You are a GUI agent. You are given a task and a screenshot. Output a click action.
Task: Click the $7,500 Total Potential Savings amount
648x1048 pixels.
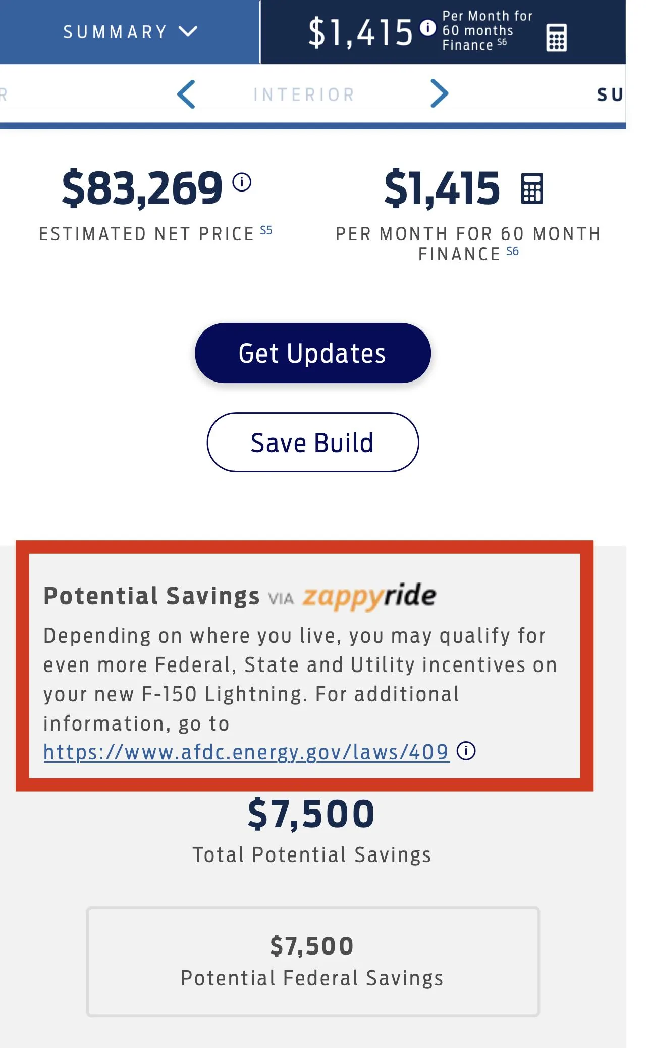point(311,814)
